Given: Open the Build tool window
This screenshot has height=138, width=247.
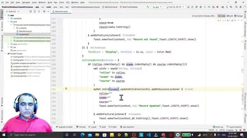Looking at the screenshot, I should tap(103, 127).
